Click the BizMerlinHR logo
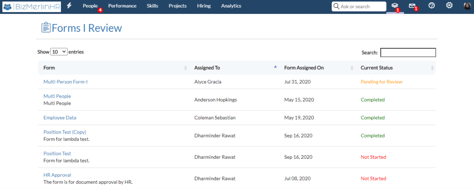This screenshot has width=474, height=189. coord(32,6)
